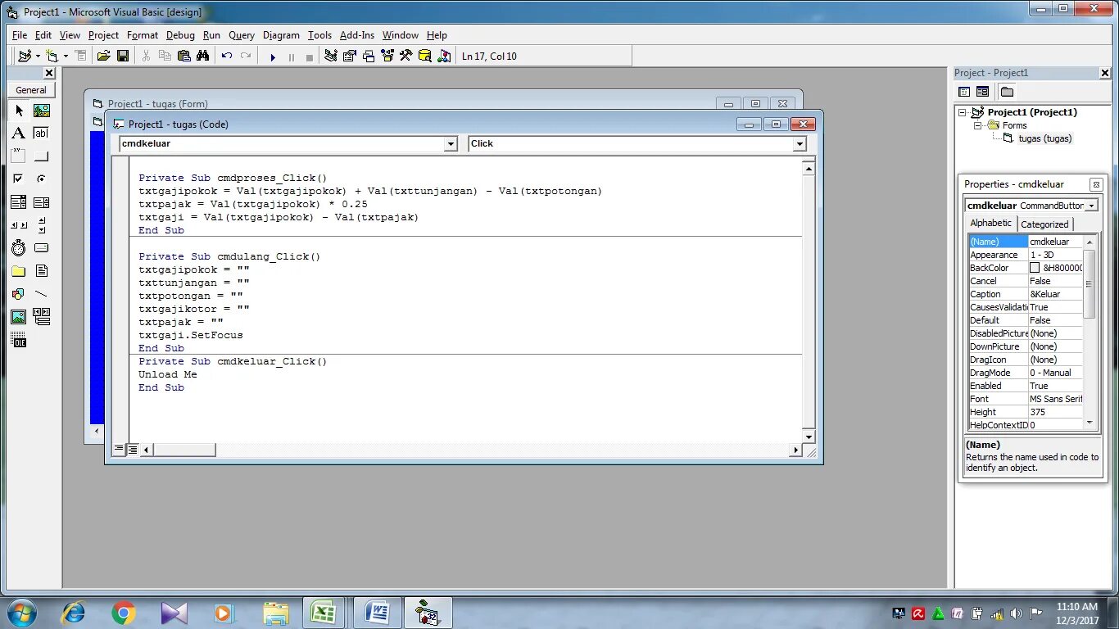Screen dimensions: 1119x629
Task: Select the Timer control tool
Action: [19, 248]
